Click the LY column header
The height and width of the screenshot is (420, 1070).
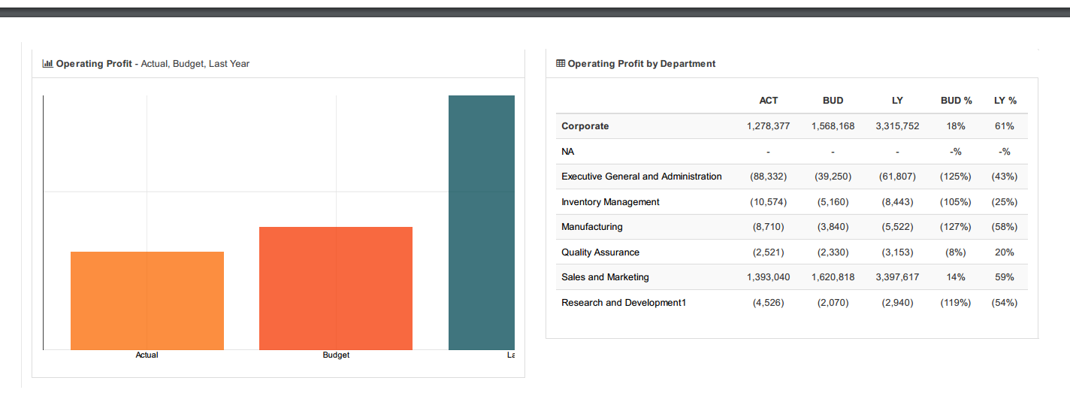(897, 101)
